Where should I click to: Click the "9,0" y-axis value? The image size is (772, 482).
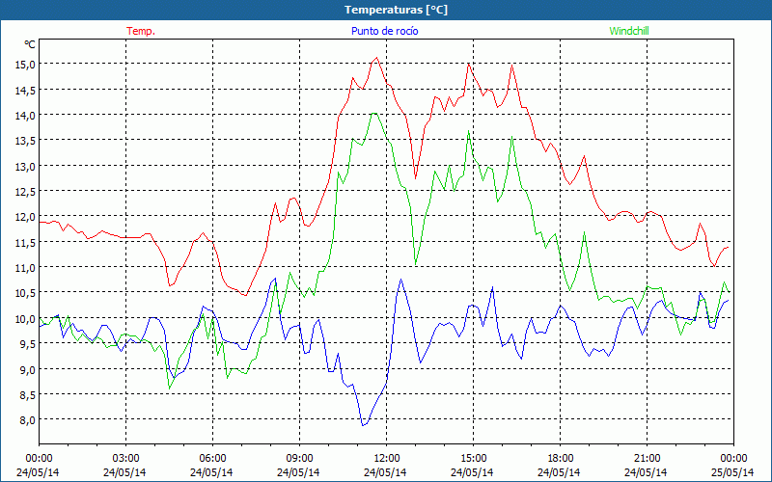28,369
